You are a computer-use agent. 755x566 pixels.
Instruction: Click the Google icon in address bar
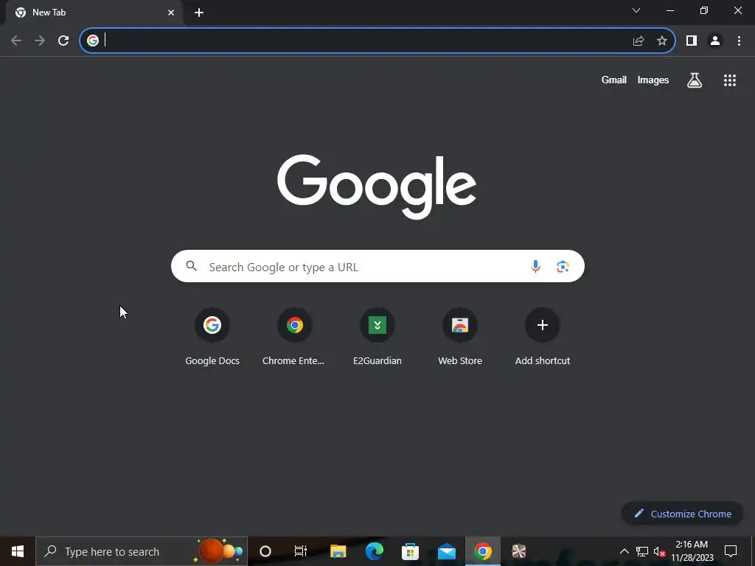(93, 41)
